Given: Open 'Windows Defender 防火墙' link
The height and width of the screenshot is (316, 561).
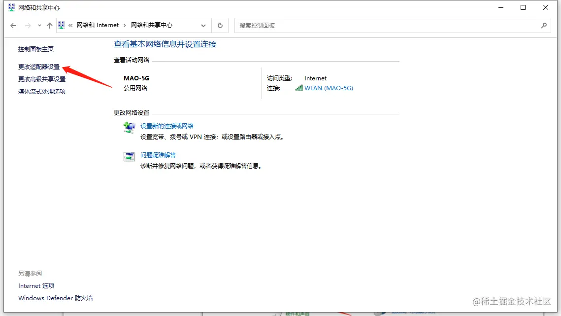Looking at the screenshot, I should tap(56, 298).
